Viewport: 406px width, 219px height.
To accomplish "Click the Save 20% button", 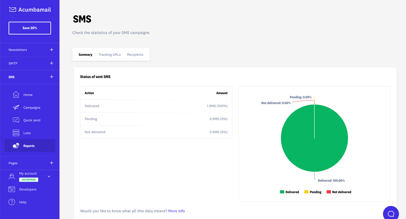I will click(30, 28).
